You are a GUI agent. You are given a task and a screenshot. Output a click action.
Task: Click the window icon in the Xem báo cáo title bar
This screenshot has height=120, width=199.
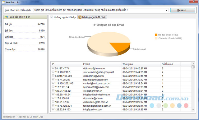[3, 2]
